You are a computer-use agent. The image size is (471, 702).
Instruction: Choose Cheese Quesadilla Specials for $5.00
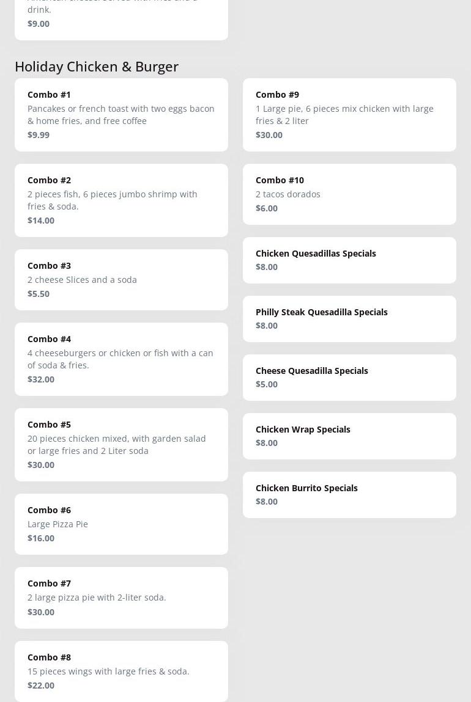pyautogui.click(x=349, y=377)
